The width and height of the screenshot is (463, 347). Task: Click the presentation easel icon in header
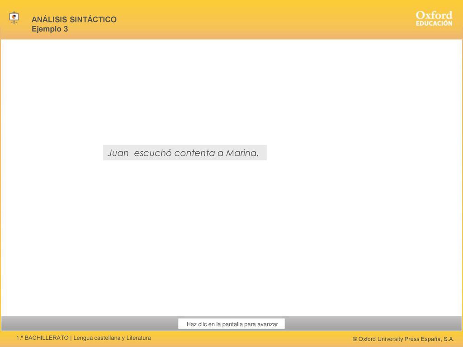click(x=14, y=18)
